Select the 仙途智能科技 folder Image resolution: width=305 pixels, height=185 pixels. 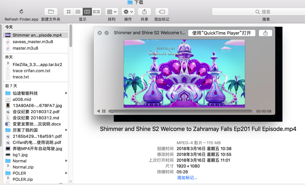point(36,93)
